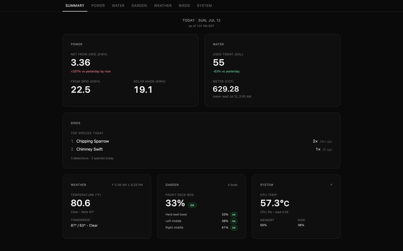Switch to the Water tab
Screen dimensions: 403x251
click(x=118, y=6)
